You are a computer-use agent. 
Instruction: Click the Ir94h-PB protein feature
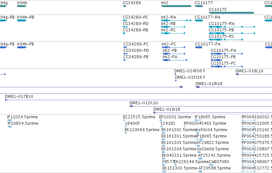coord(22,47)
